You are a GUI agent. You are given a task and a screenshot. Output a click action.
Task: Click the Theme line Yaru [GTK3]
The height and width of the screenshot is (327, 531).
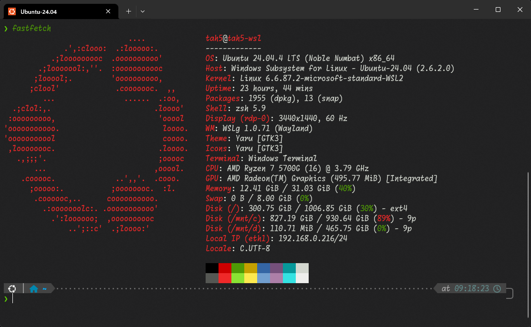pos(244,138)
